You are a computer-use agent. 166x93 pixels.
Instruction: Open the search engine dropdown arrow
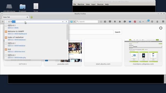74,22
